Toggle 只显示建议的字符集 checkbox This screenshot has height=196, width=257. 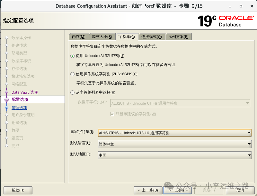click(x=112, y=114)
